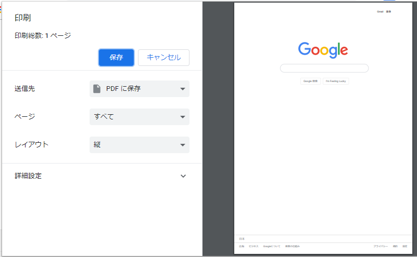
Task: Click the ページ label
Action: (25, 116)
